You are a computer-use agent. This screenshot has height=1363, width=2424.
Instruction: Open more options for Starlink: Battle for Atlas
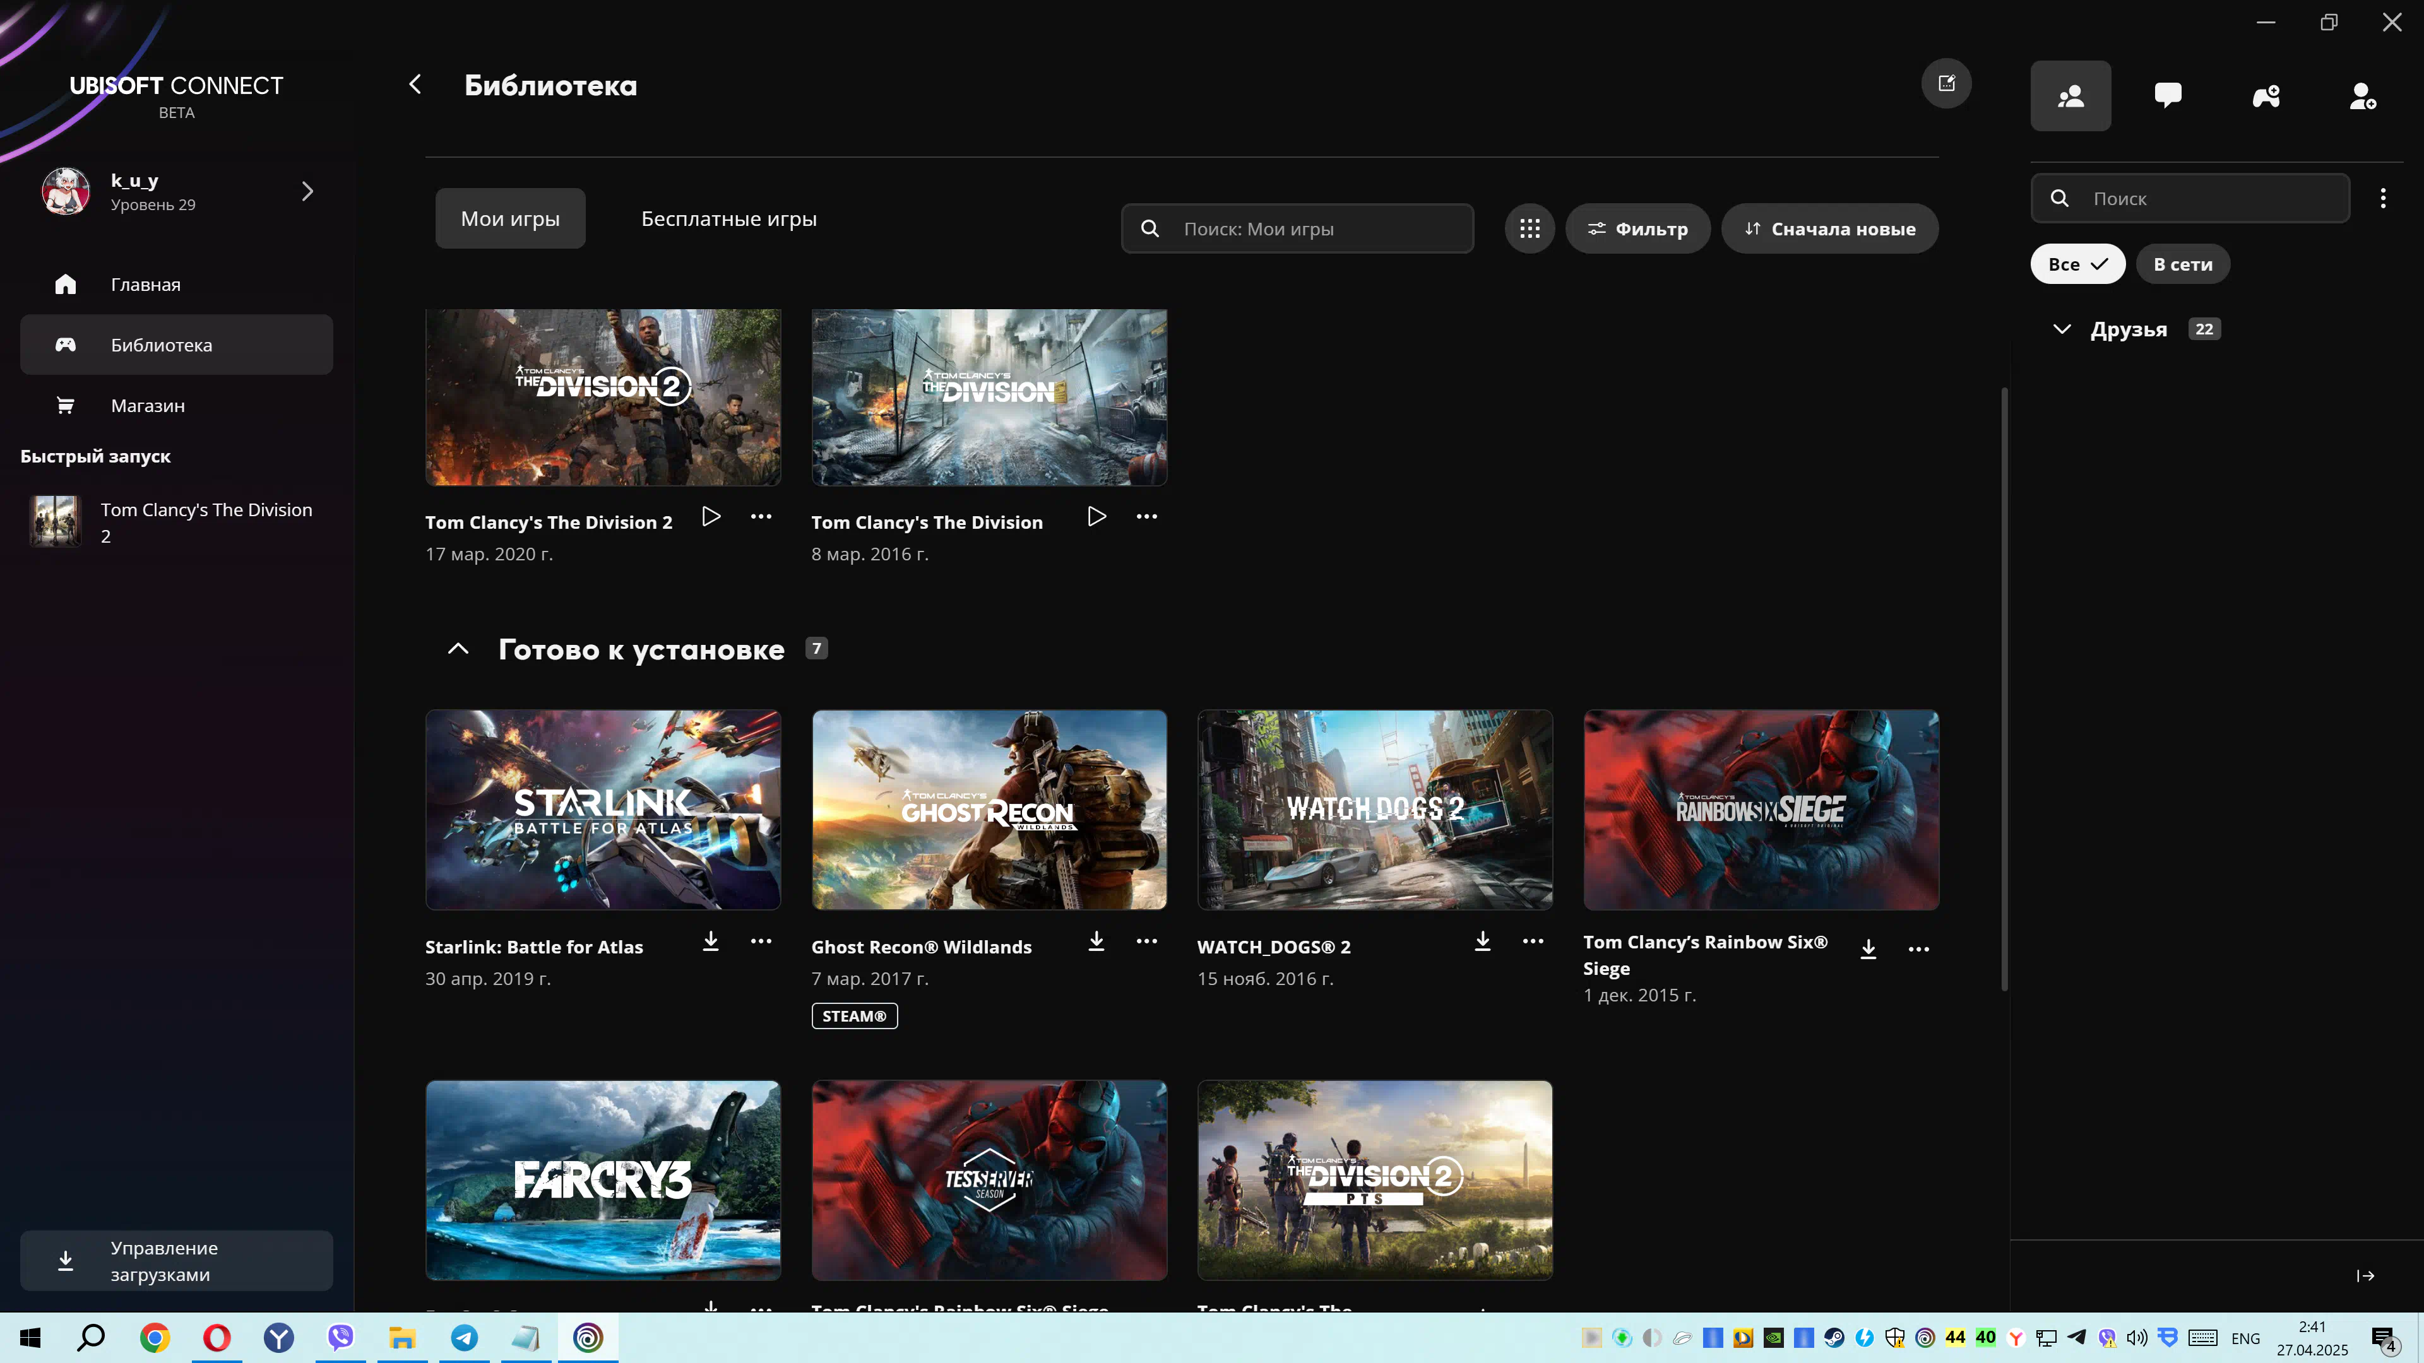point(761,941)
